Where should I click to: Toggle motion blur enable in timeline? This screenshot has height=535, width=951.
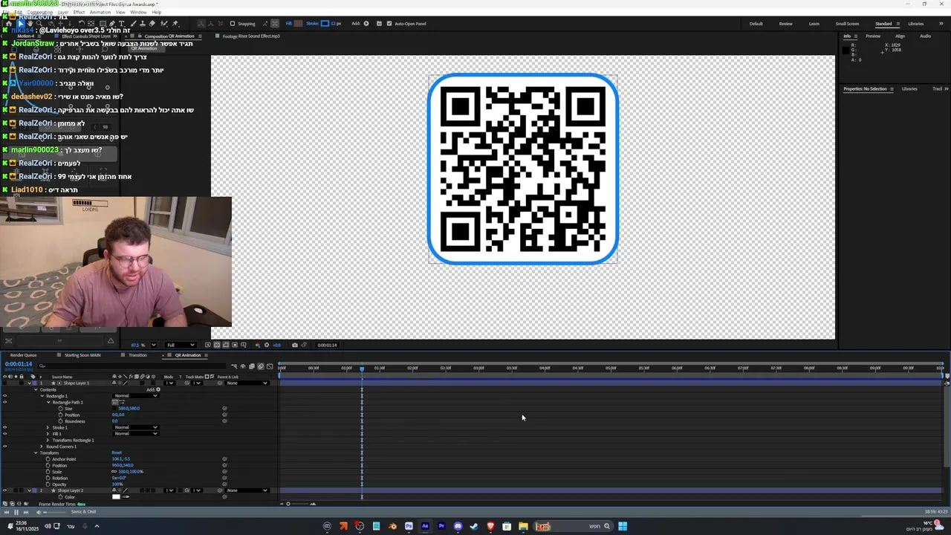pos(261,366)
